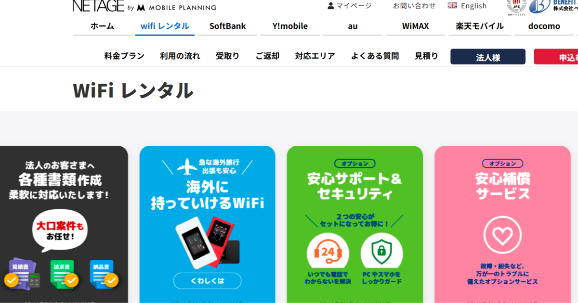
Task: Click the 法人様 dark button
Action: pyautogui.click(x=488, y=57)
